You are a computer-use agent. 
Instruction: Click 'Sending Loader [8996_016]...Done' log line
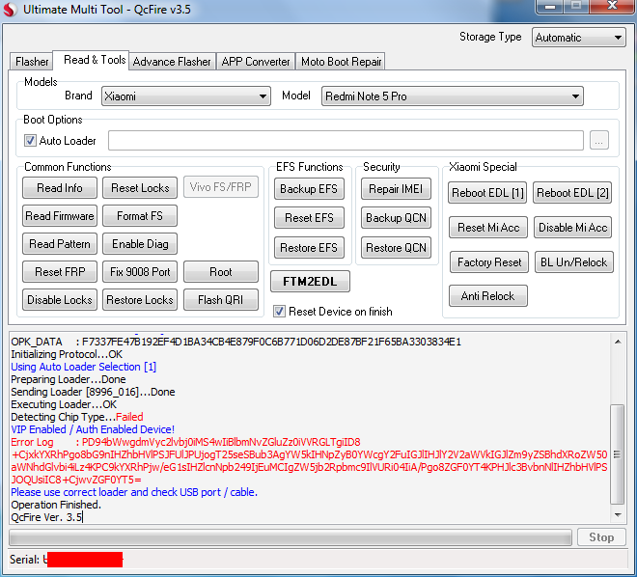(93, 392)
